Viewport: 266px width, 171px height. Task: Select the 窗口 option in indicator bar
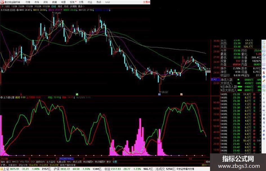pos(8,162)
